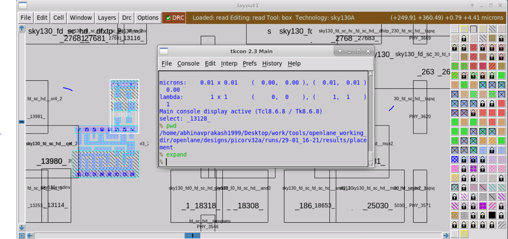Click the left arrow of the horizontal scrollbar

pyautogui.click(x=30, y=235)
